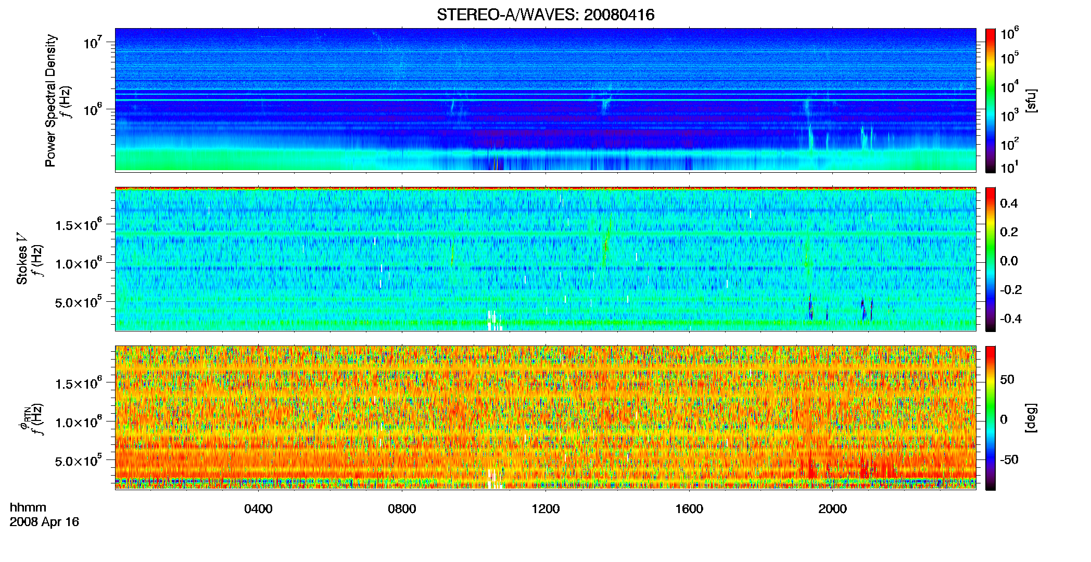Click the plot title STEREO-A/WAVES: 20080416
The width and height of the screenshot is (1091, 562).
545,15
